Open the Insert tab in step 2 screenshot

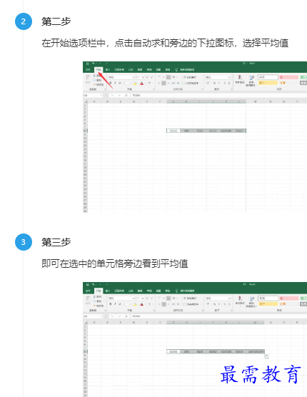point(108,69)
